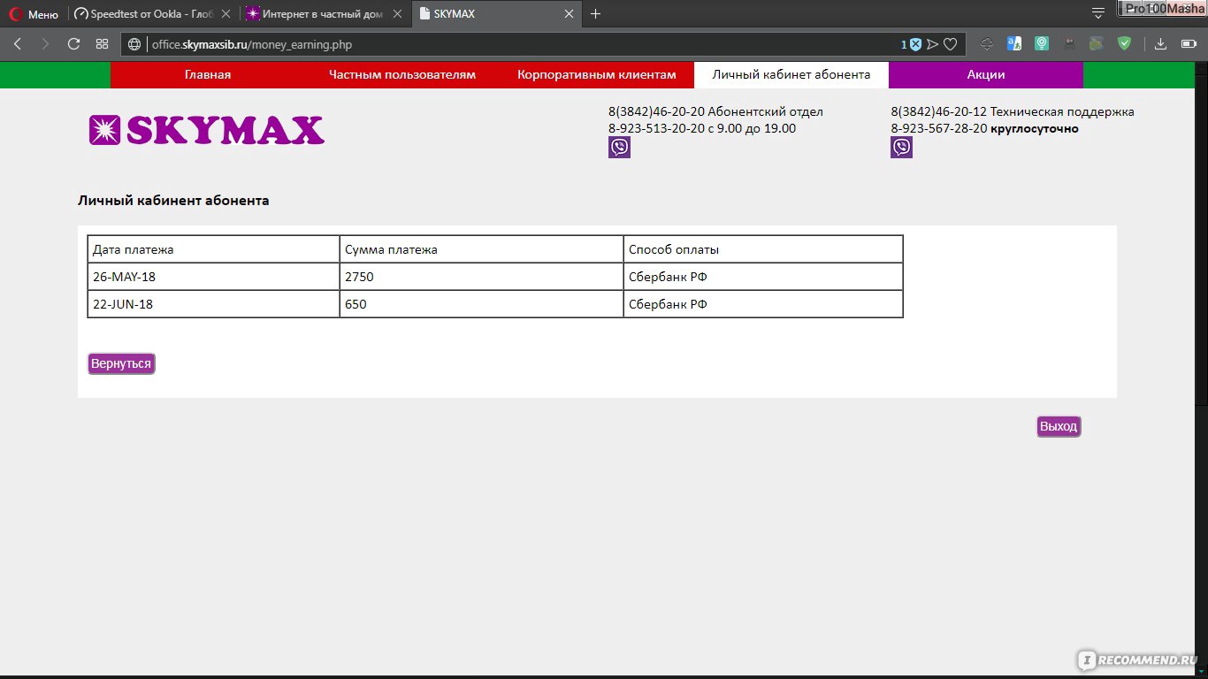1208x679 pixels.
Task: Open the Акции menu item
Action: 986,75
